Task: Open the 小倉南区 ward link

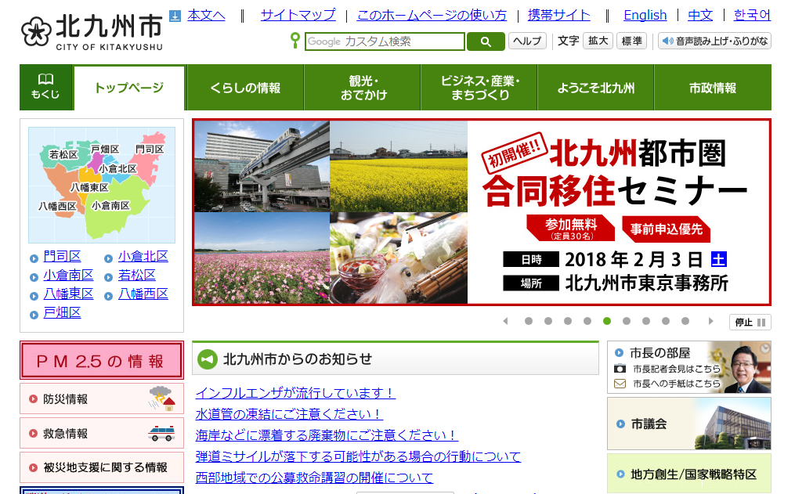Action: [68, 275]
